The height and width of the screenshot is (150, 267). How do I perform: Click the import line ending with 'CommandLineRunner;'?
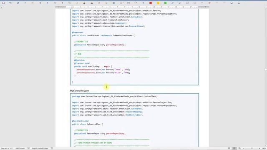pos(100,20)
